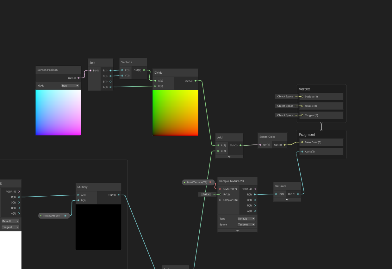Select the NoiseAmount(1) property node
The height and width of the screenshot is (269, 392).
click(x=53, y=216)
